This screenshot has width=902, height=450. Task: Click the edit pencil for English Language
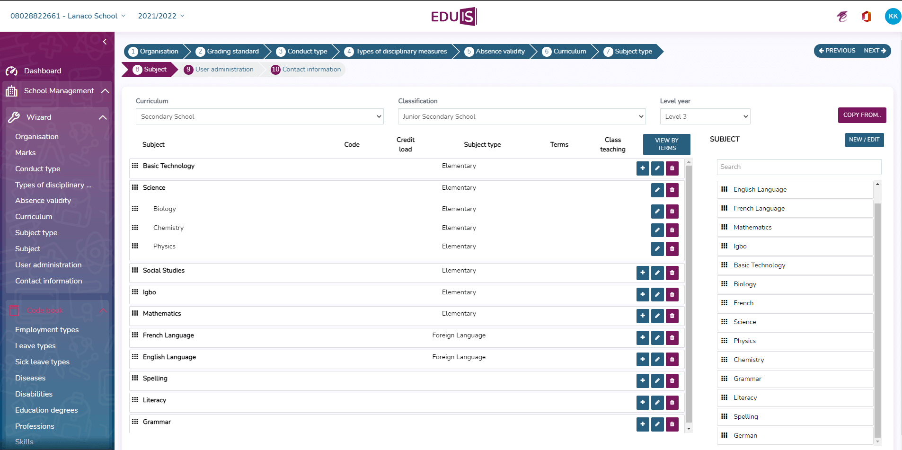point(657,360)
